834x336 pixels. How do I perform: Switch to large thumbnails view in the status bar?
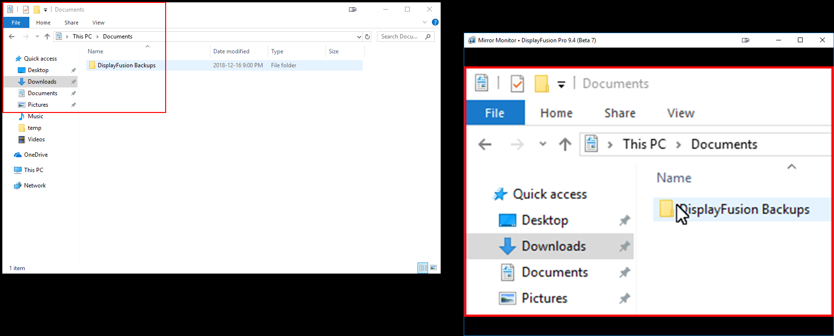pos(433,268)
